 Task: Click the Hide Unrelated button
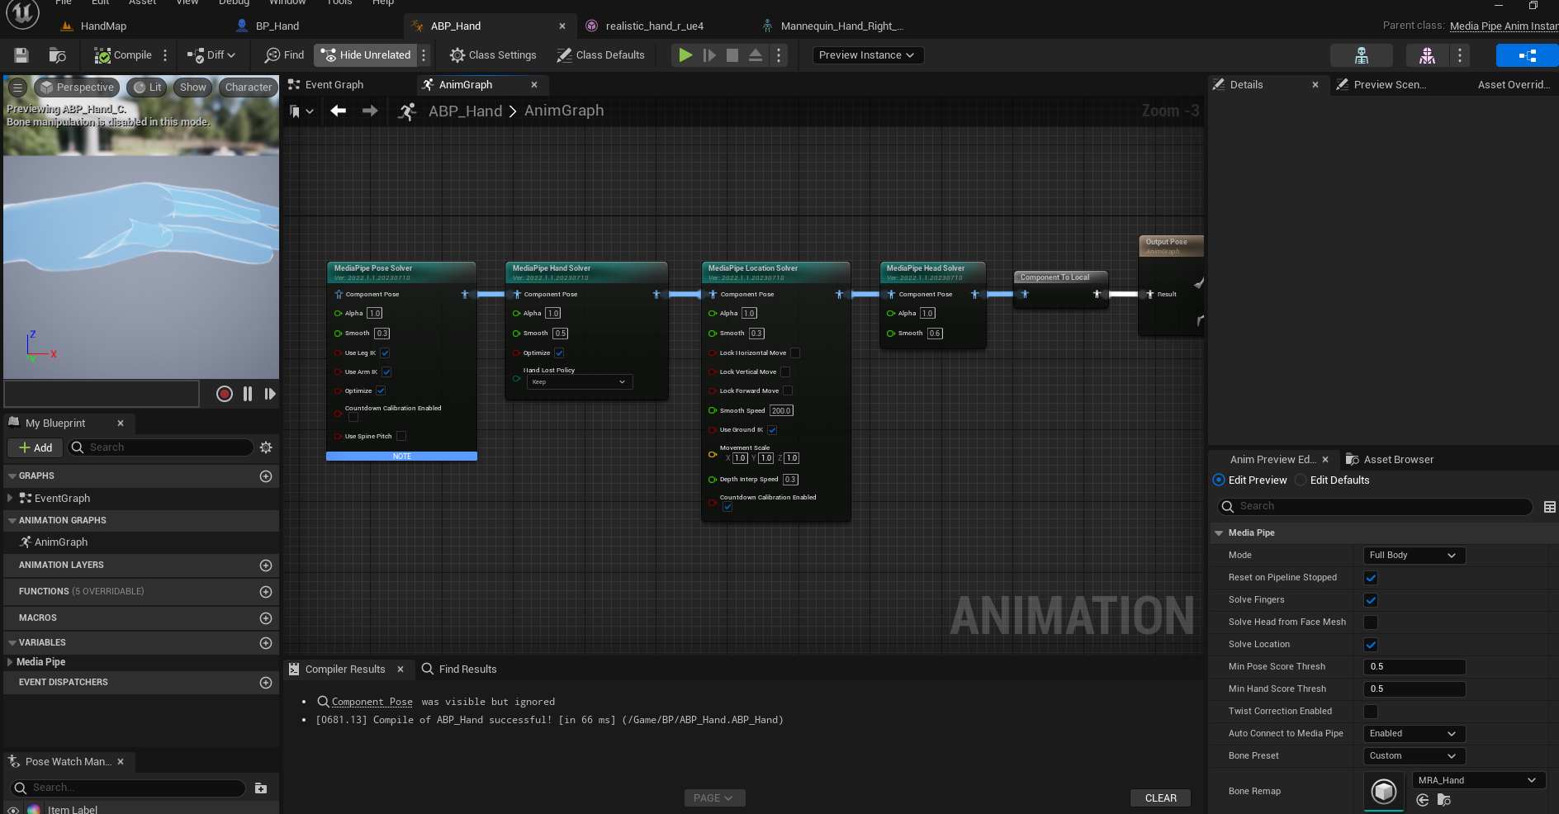pyautogui.click(x=366, y=54)
